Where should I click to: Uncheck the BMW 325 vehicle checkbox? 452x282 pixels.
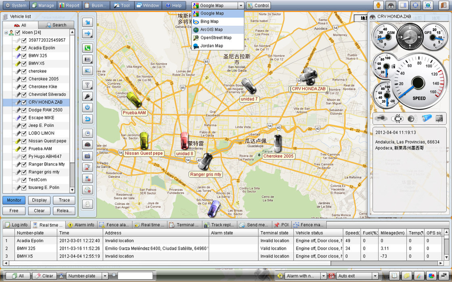(24, 56)
